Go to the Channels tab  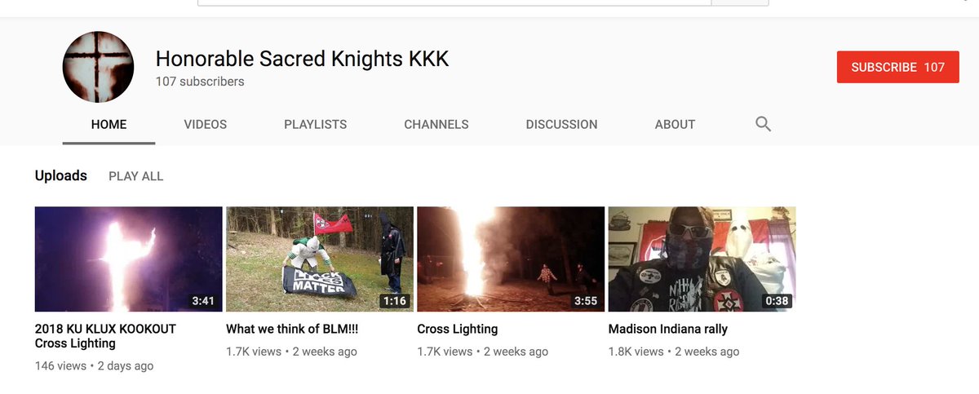436,125
